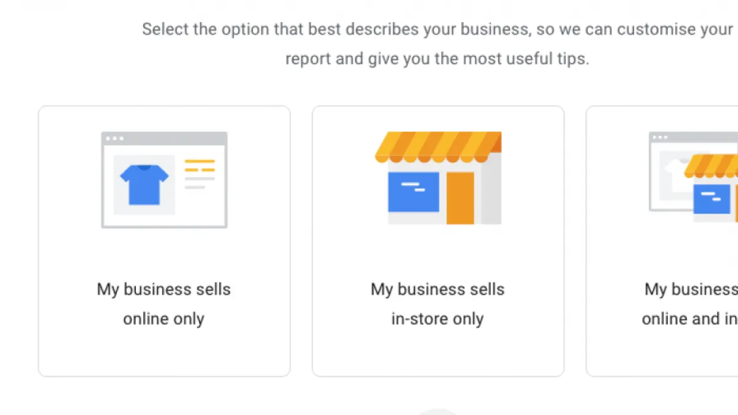Click the small striped awning on the third card
The width and height of the screenshot is (738, 415).
(711, 165)
